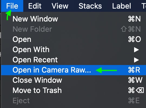Open the partially visible Tools menu
Image resolution: width=146 pixels, height=108 pixels.
click(144, 6)
